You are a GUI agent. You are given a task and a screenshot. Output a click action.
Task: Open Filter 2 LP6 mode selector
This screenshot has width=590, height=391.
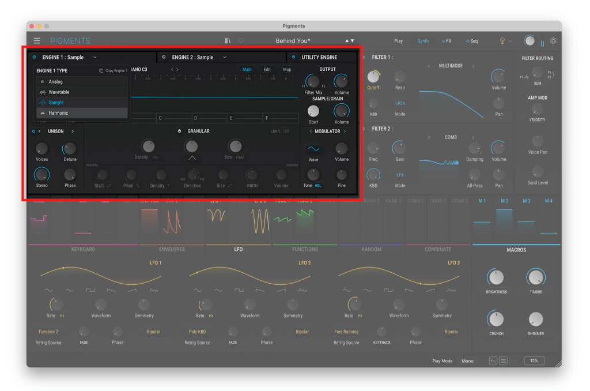point(400,175)
